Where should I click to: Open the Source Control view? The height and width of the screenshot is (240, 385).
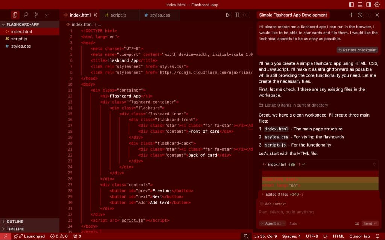pyautogui.click(x=36, y=15)
